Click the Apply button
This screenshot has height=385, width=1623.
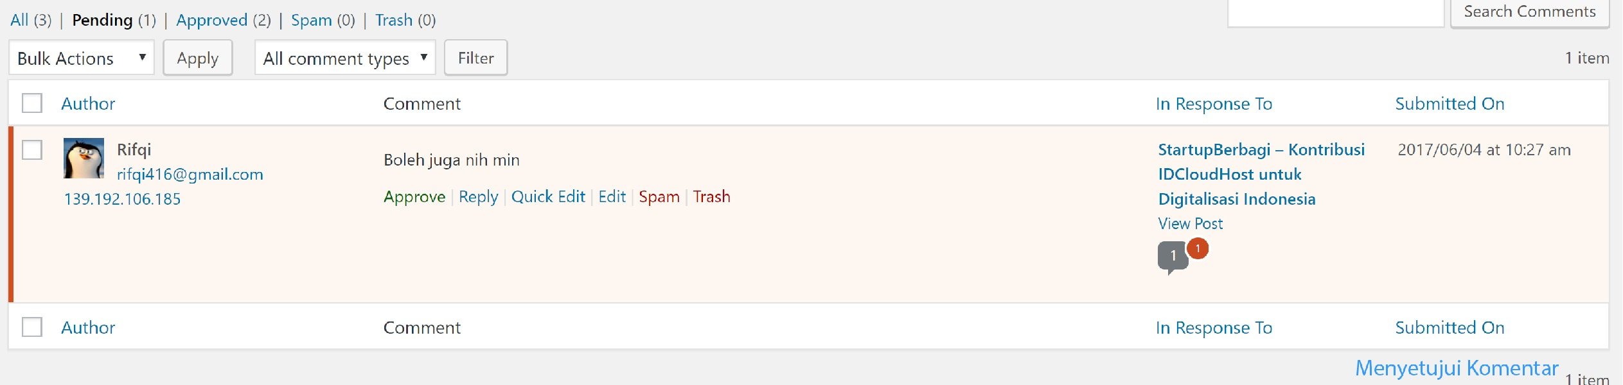pyautogui.click(x=198, y=58)
